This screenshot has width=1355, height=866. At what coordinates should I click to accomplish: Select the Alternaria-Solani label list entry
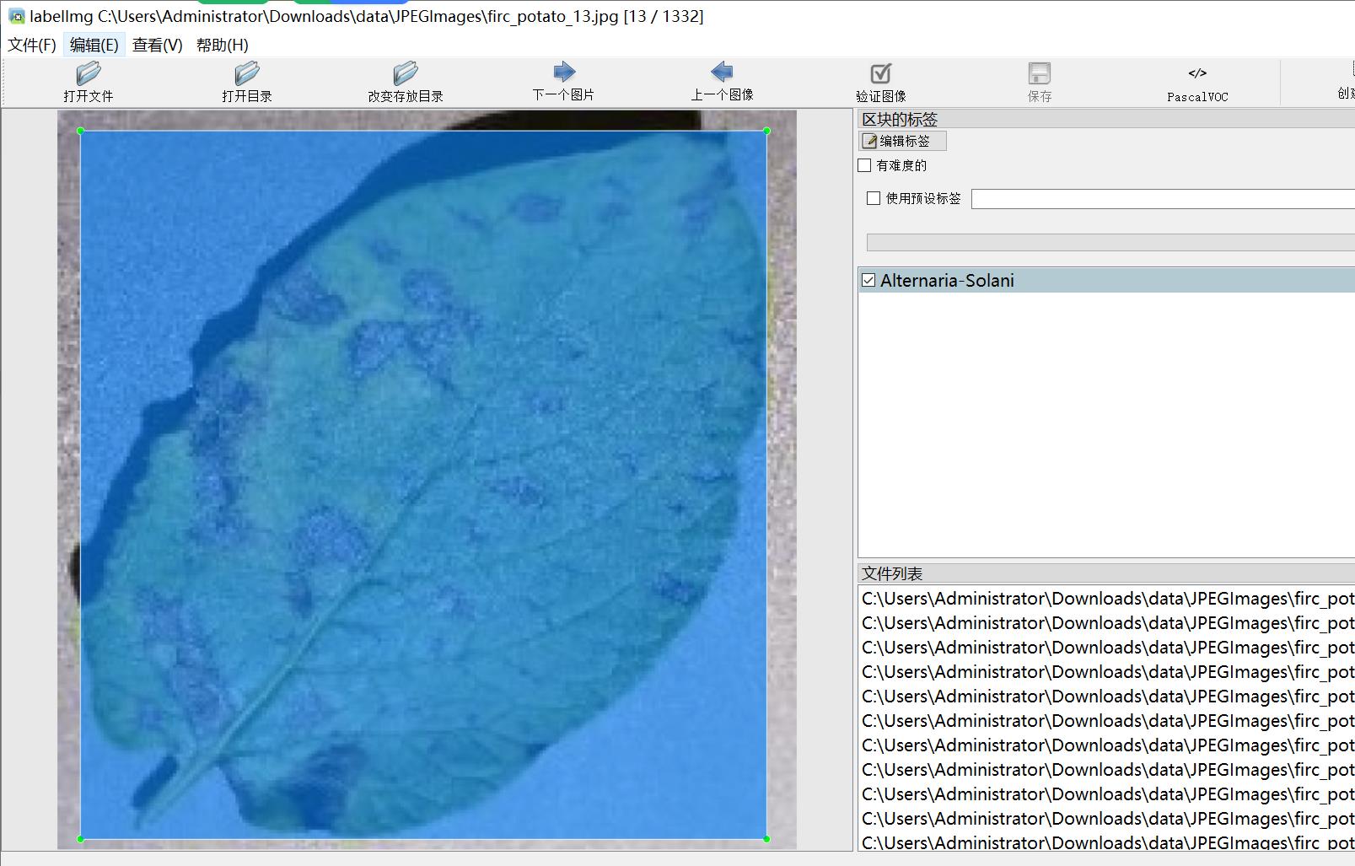coord(1106,280)
